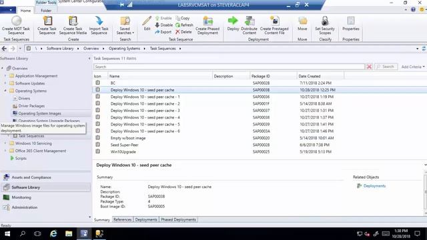Select Deploy Windows 10 - seed peer cache - 4
Screen dimensions: 427x240
pos(260,117)
